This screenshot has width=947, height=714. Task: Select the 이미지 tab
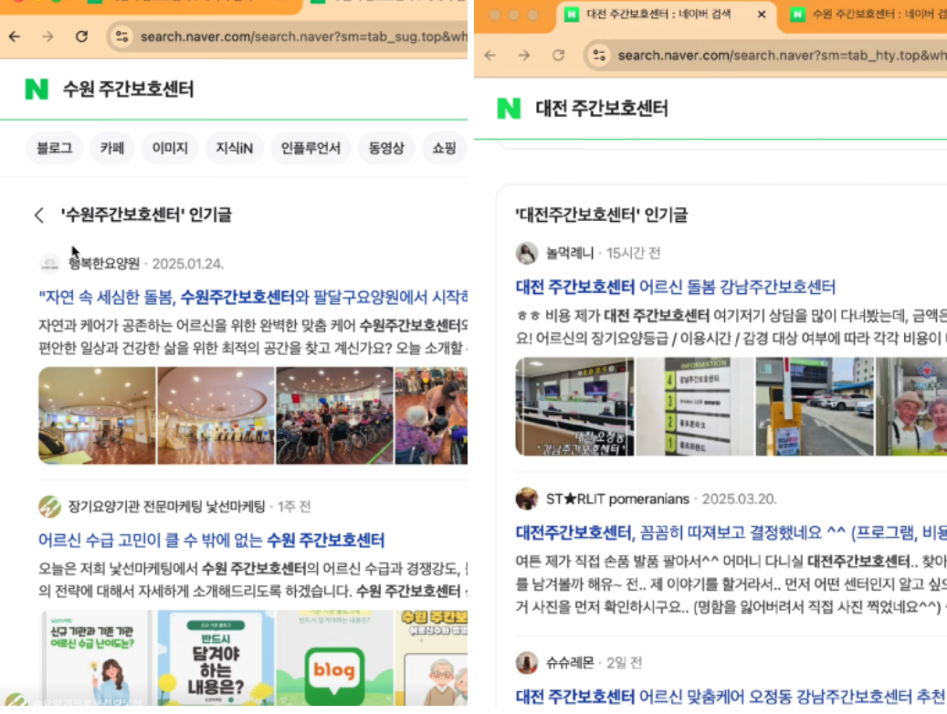coord(170,148)
